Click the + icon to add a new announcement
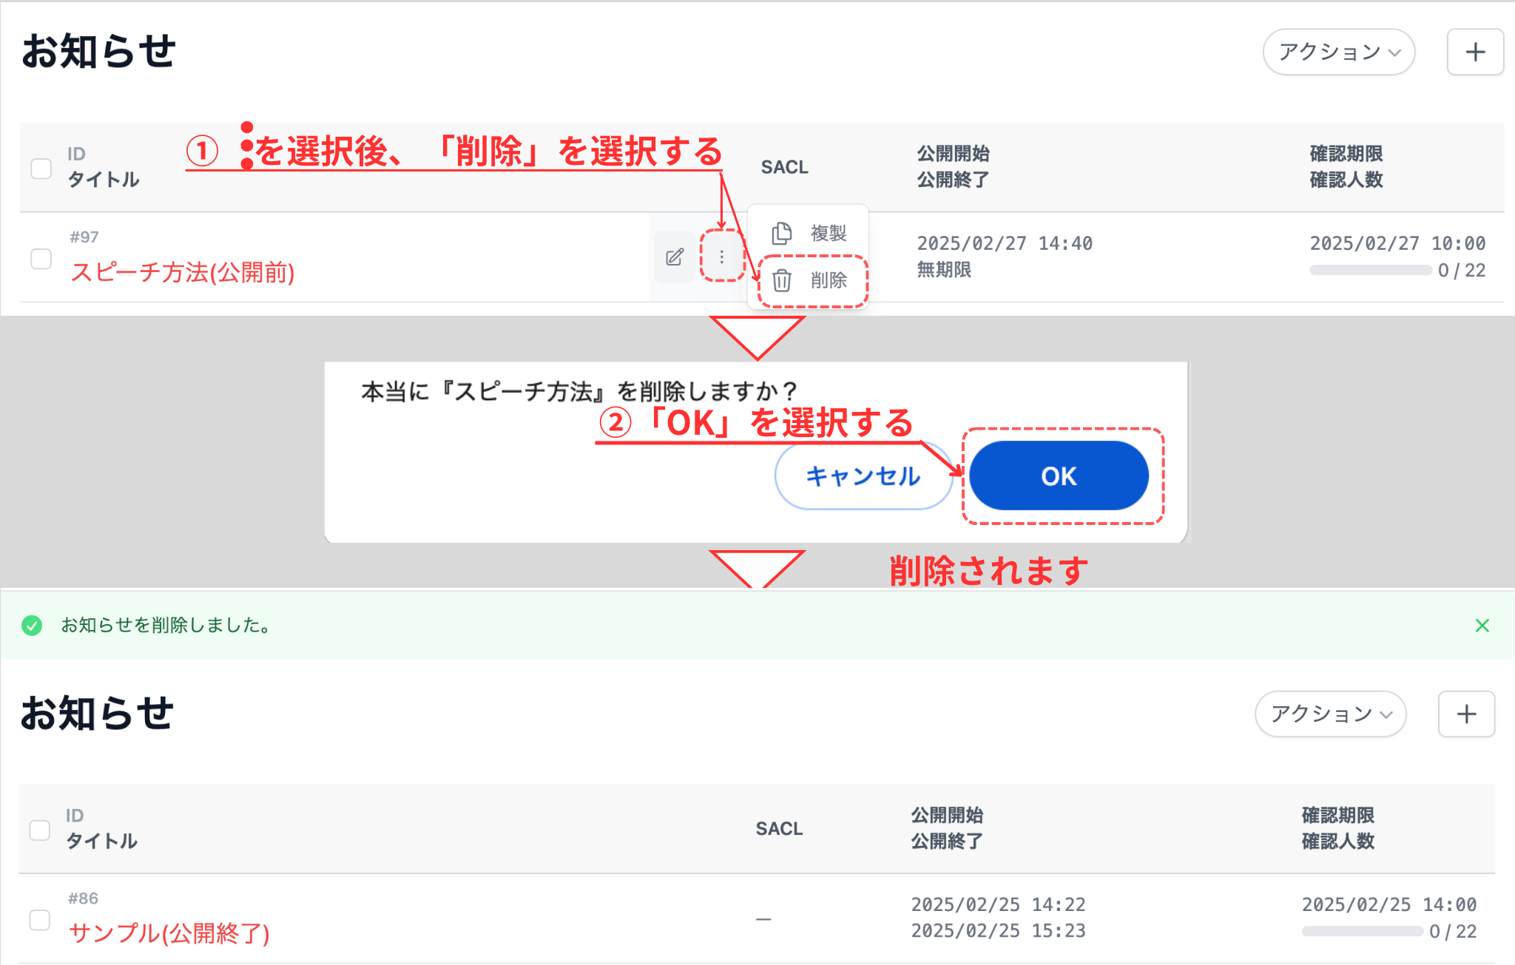 click(x=1474, y=52)
